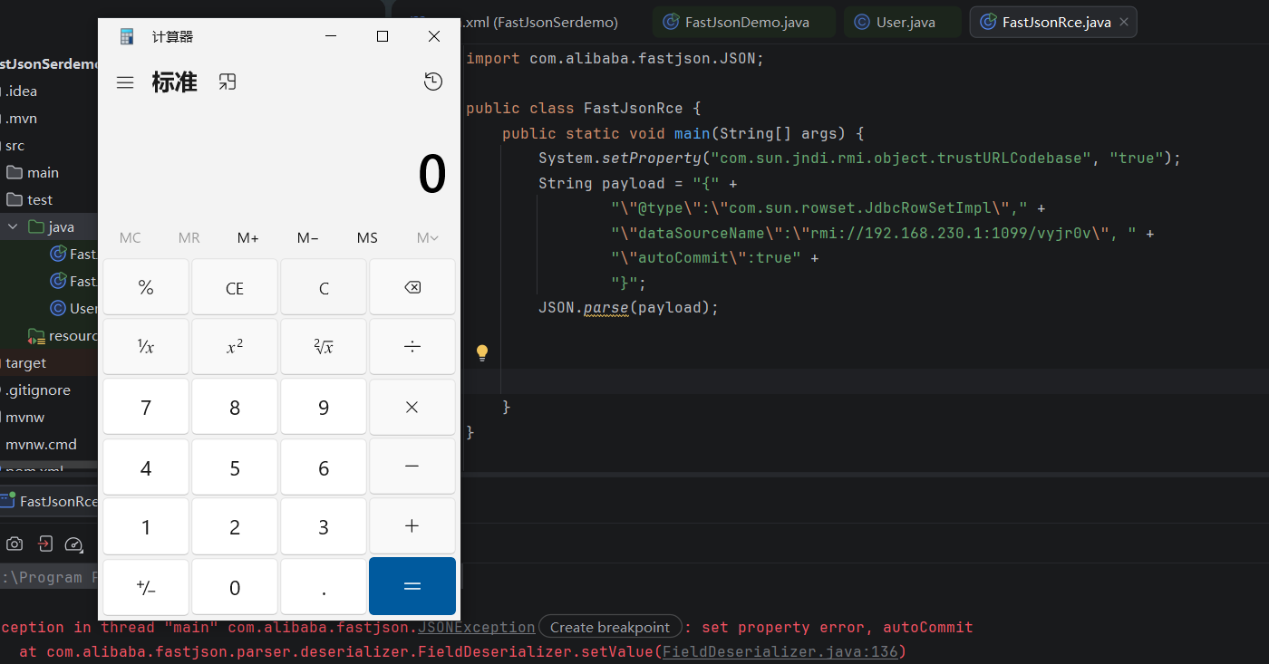Viewport: 1269px width, 664px height.
Task: Toggle calculator keep-on-top mode
Action: (x=228, y=82)
